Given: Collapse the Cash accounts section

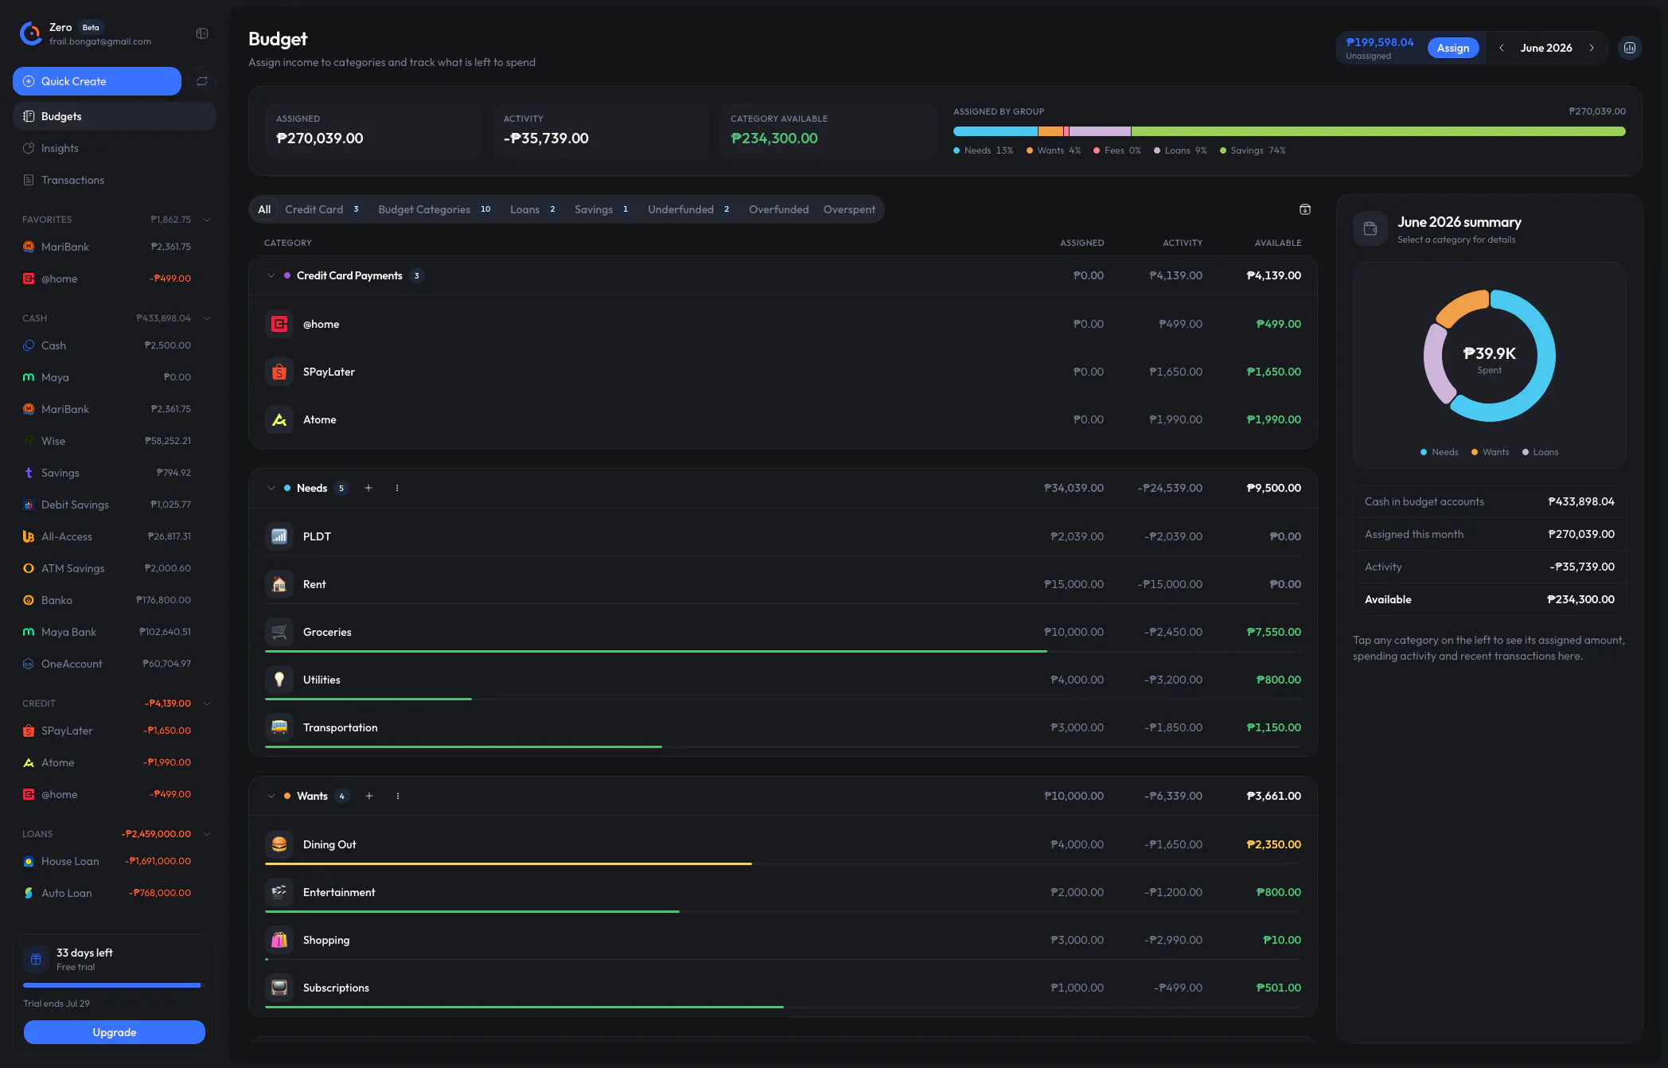Looking at the screenshot, I should (x=207, y=318).
